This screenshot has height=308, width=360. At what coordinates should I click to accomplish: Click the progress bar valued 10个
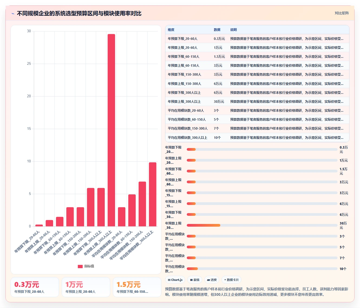pos(262,269)
